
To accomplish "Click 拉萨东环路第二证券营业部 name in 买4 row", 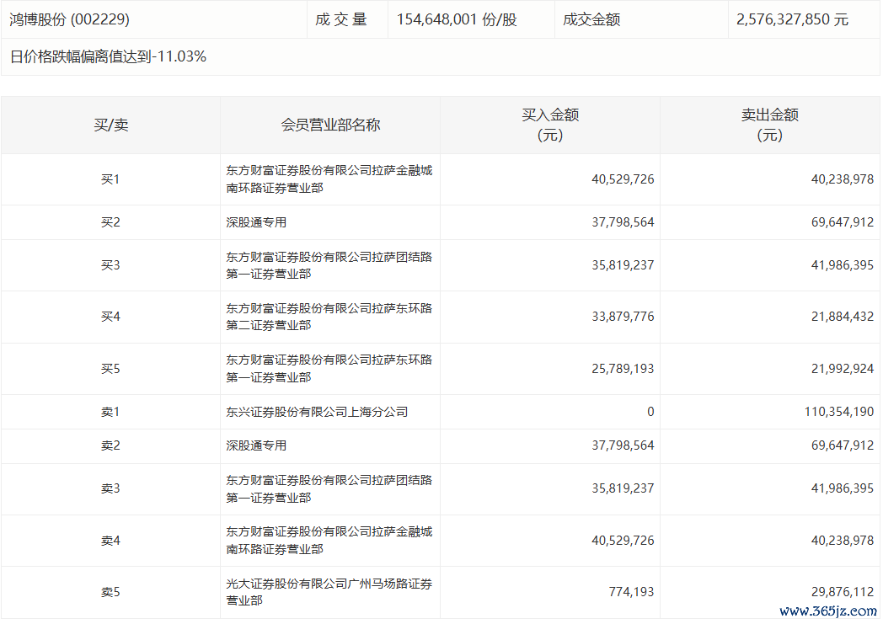I will click(x=329, y=317).
